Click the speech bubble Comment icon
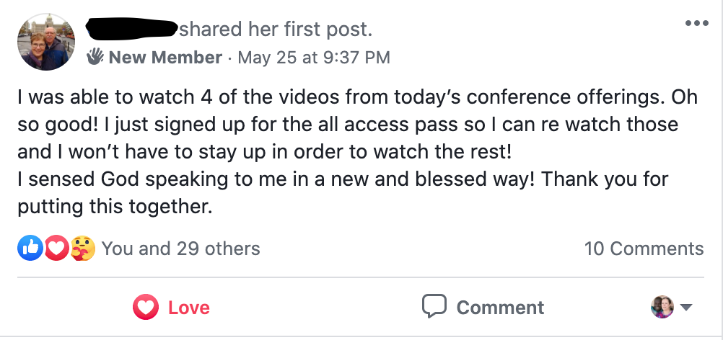Image resolution: width=723 pixels, height=340 pixels. 434,307
